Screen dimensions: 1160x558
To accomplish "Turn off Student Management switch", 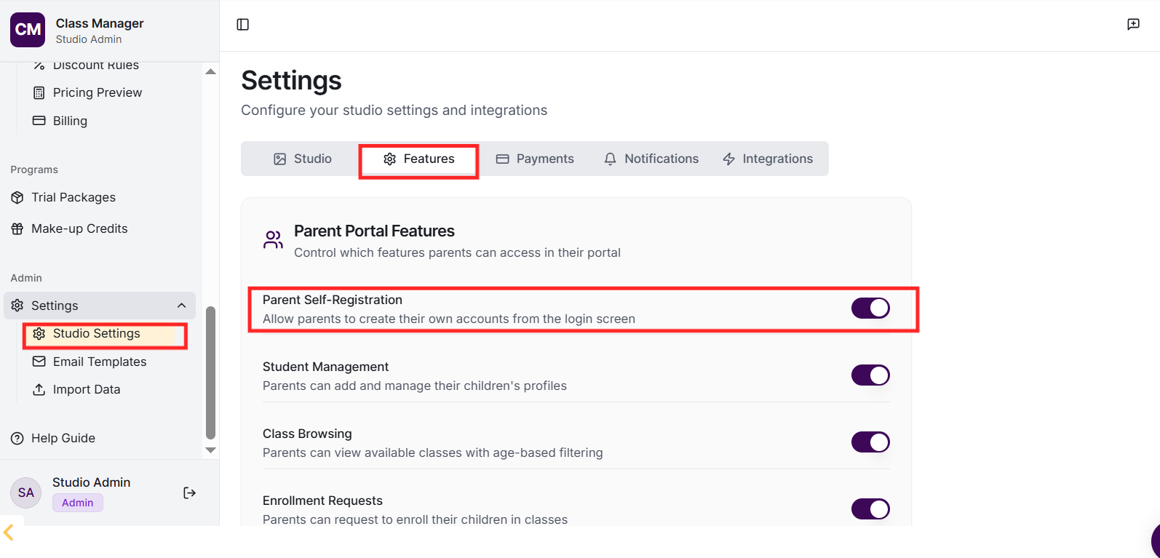I will coord(870,375).
